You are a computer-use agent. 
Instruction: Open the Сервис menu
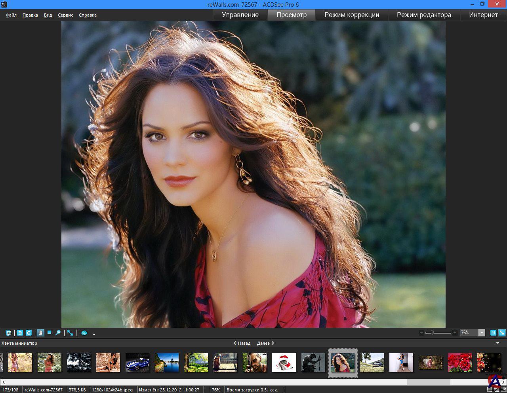(x=65, y=15)
